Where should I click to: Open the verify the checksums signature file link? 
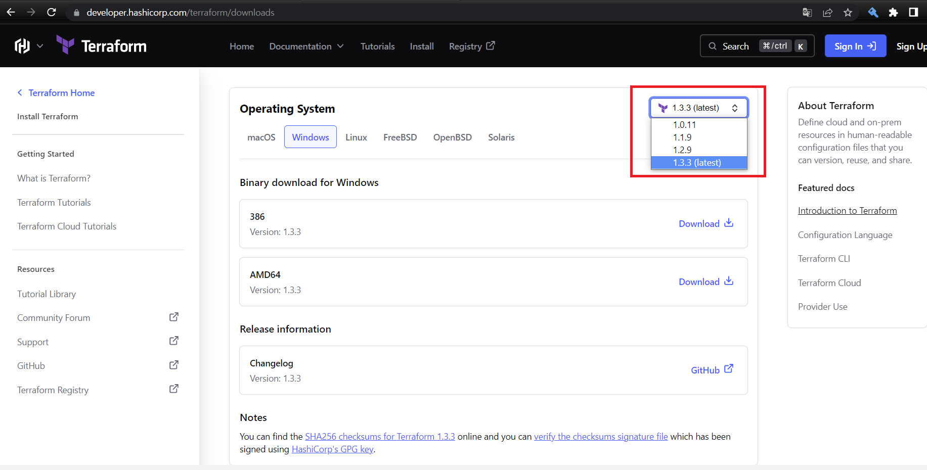pos(601,436)
